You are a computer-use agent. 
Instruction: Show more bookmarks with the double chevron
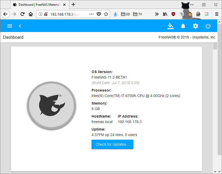tap(157, 14)
